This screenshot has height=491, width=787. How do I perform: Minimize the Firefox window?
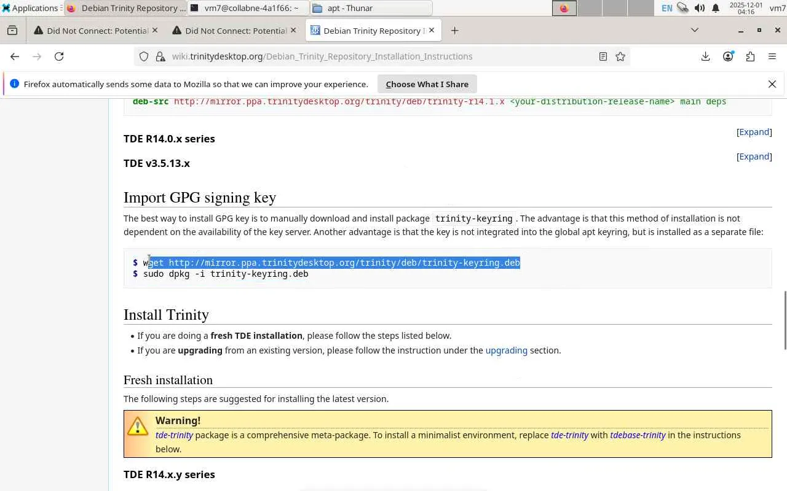click(x=741, y=30)
